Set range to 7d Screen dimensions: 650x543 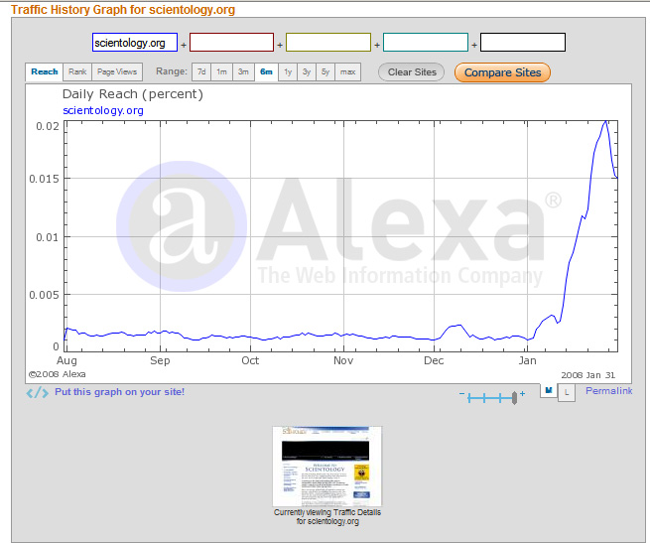click(201, 71)
